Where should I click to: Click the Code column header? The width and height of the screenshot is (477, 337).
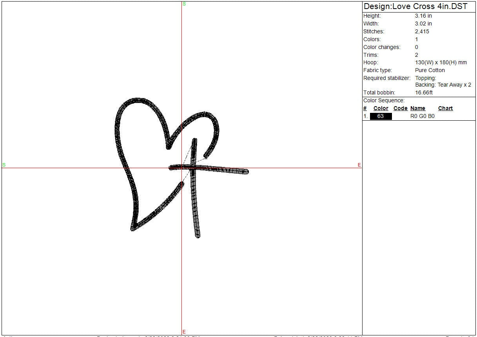click(400, 109)
